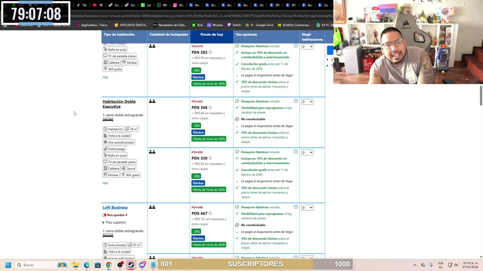483x271 pixels.
Task: Expand Más under Habitación Doble Executive amenities
Action: click(x=105, y=183)
